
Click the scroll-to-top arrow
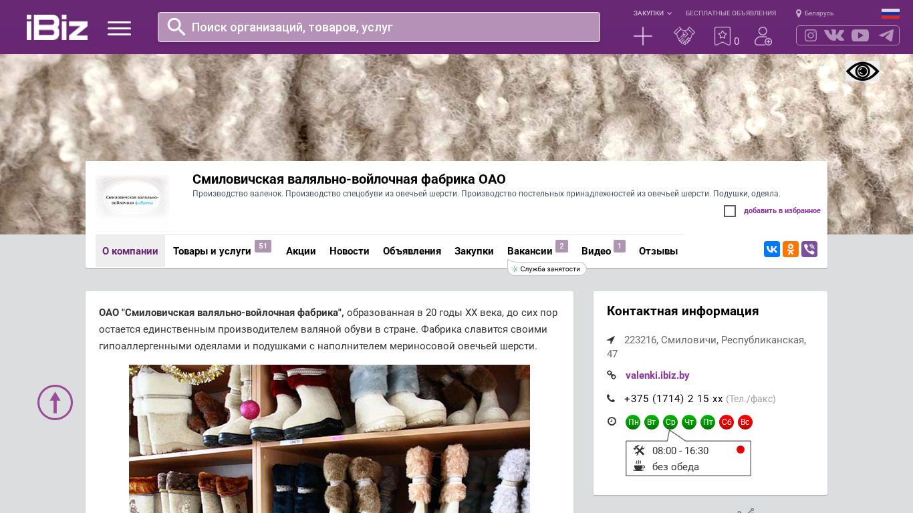55,402
